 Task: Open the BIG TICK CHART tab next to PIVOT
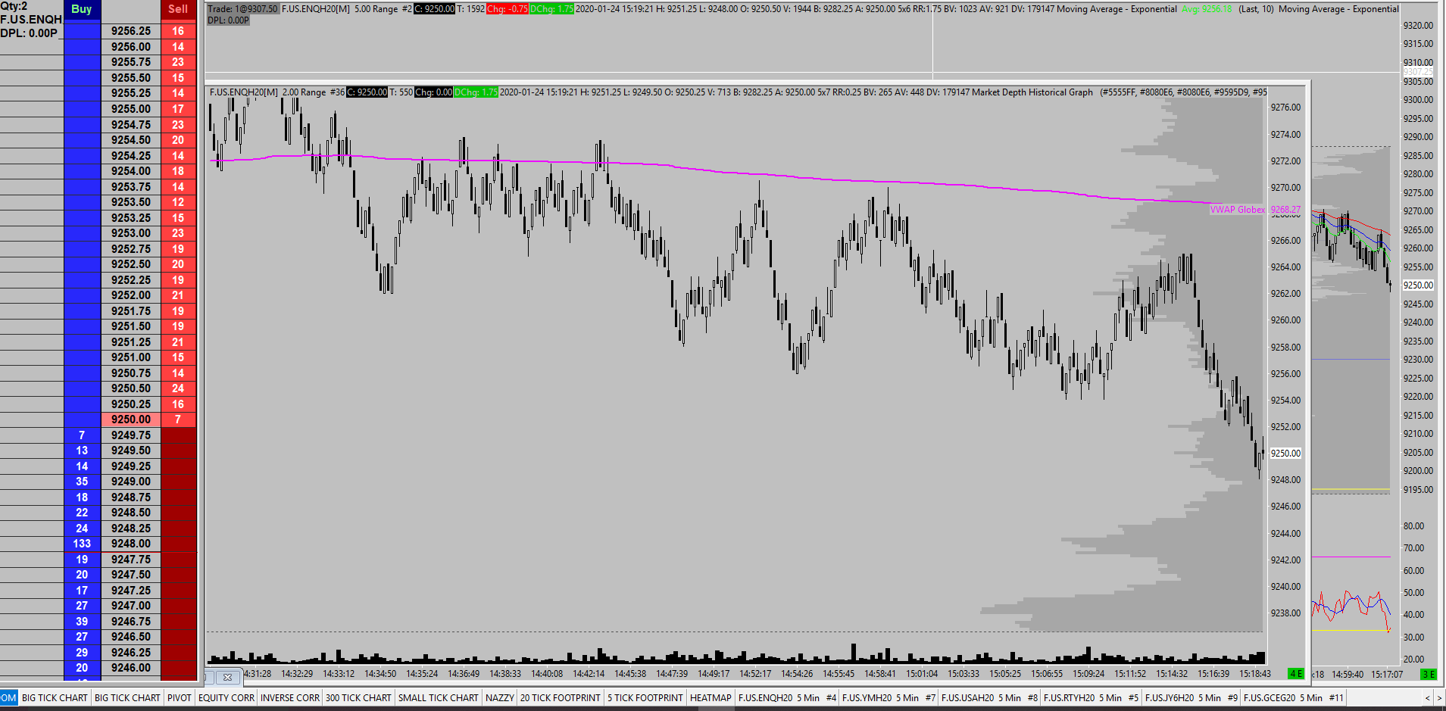[127, 698]
